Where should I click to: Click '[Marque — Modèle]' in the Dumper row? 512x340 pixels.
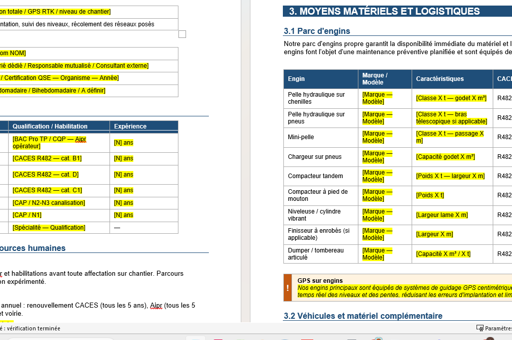click(x=377, y=254)
